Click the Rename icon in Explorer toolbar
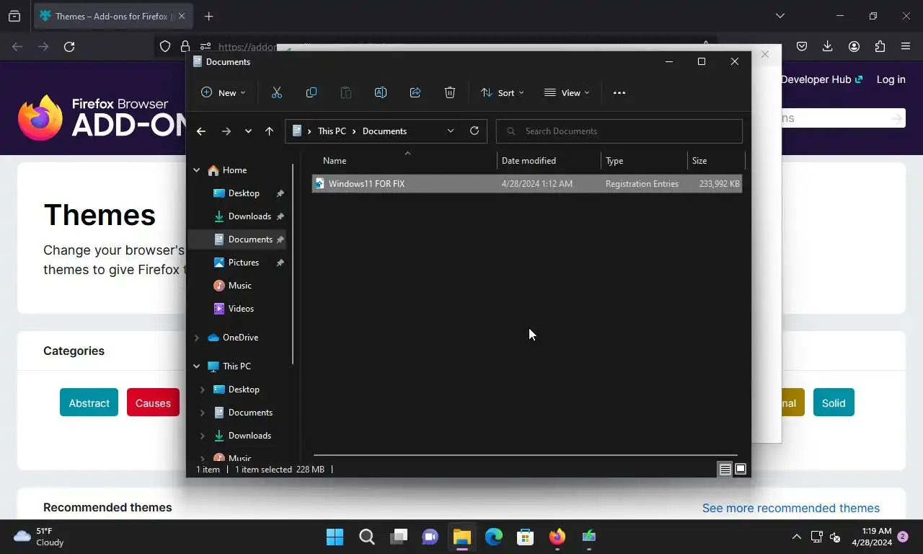923x554 pixels. click(381, 92)
